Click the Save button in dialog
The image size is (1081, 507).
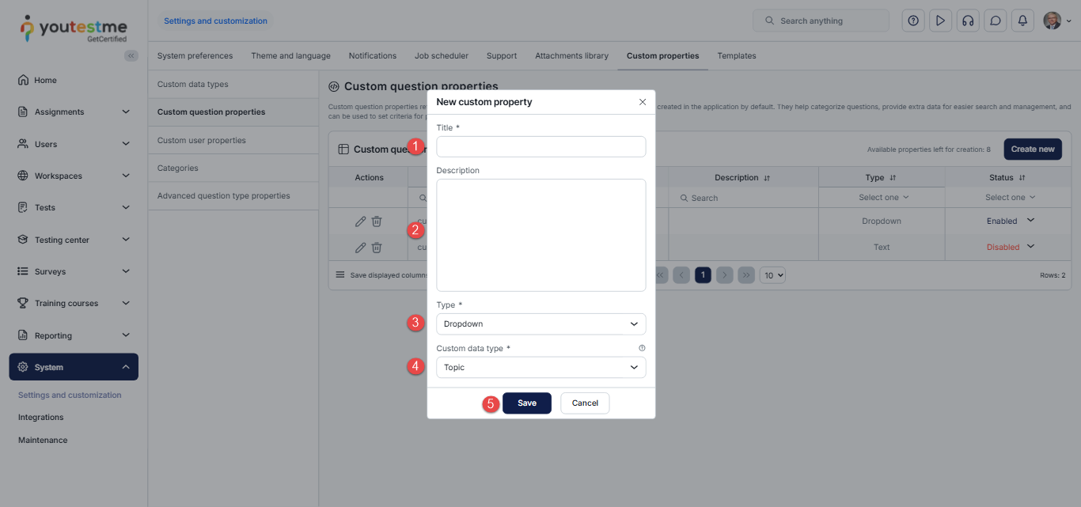[x=527, y=403]
